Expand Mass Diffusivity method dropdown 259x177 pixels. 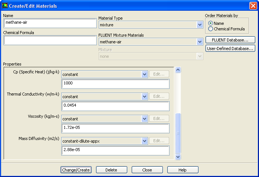(145, 141)
